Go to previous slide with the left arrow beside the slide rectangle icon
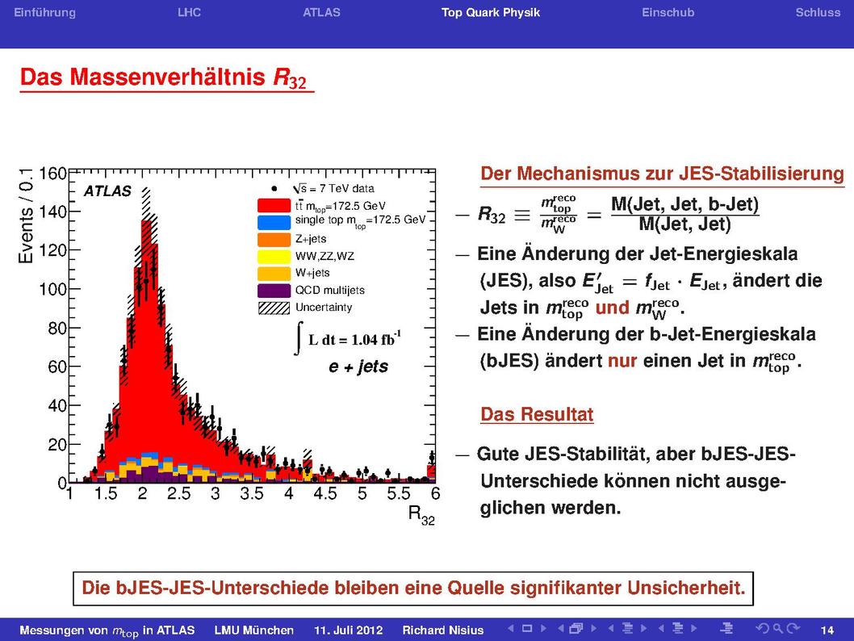 (x=510, y=628)
